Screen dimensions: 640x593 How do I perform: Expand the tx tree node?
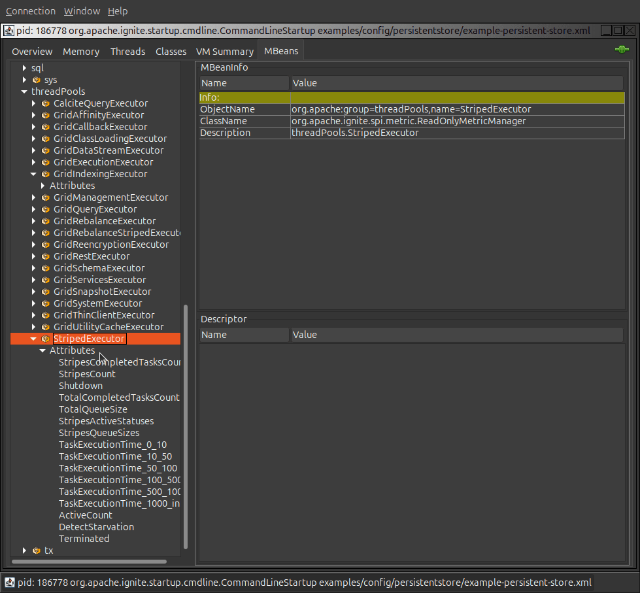pos(24,551)
